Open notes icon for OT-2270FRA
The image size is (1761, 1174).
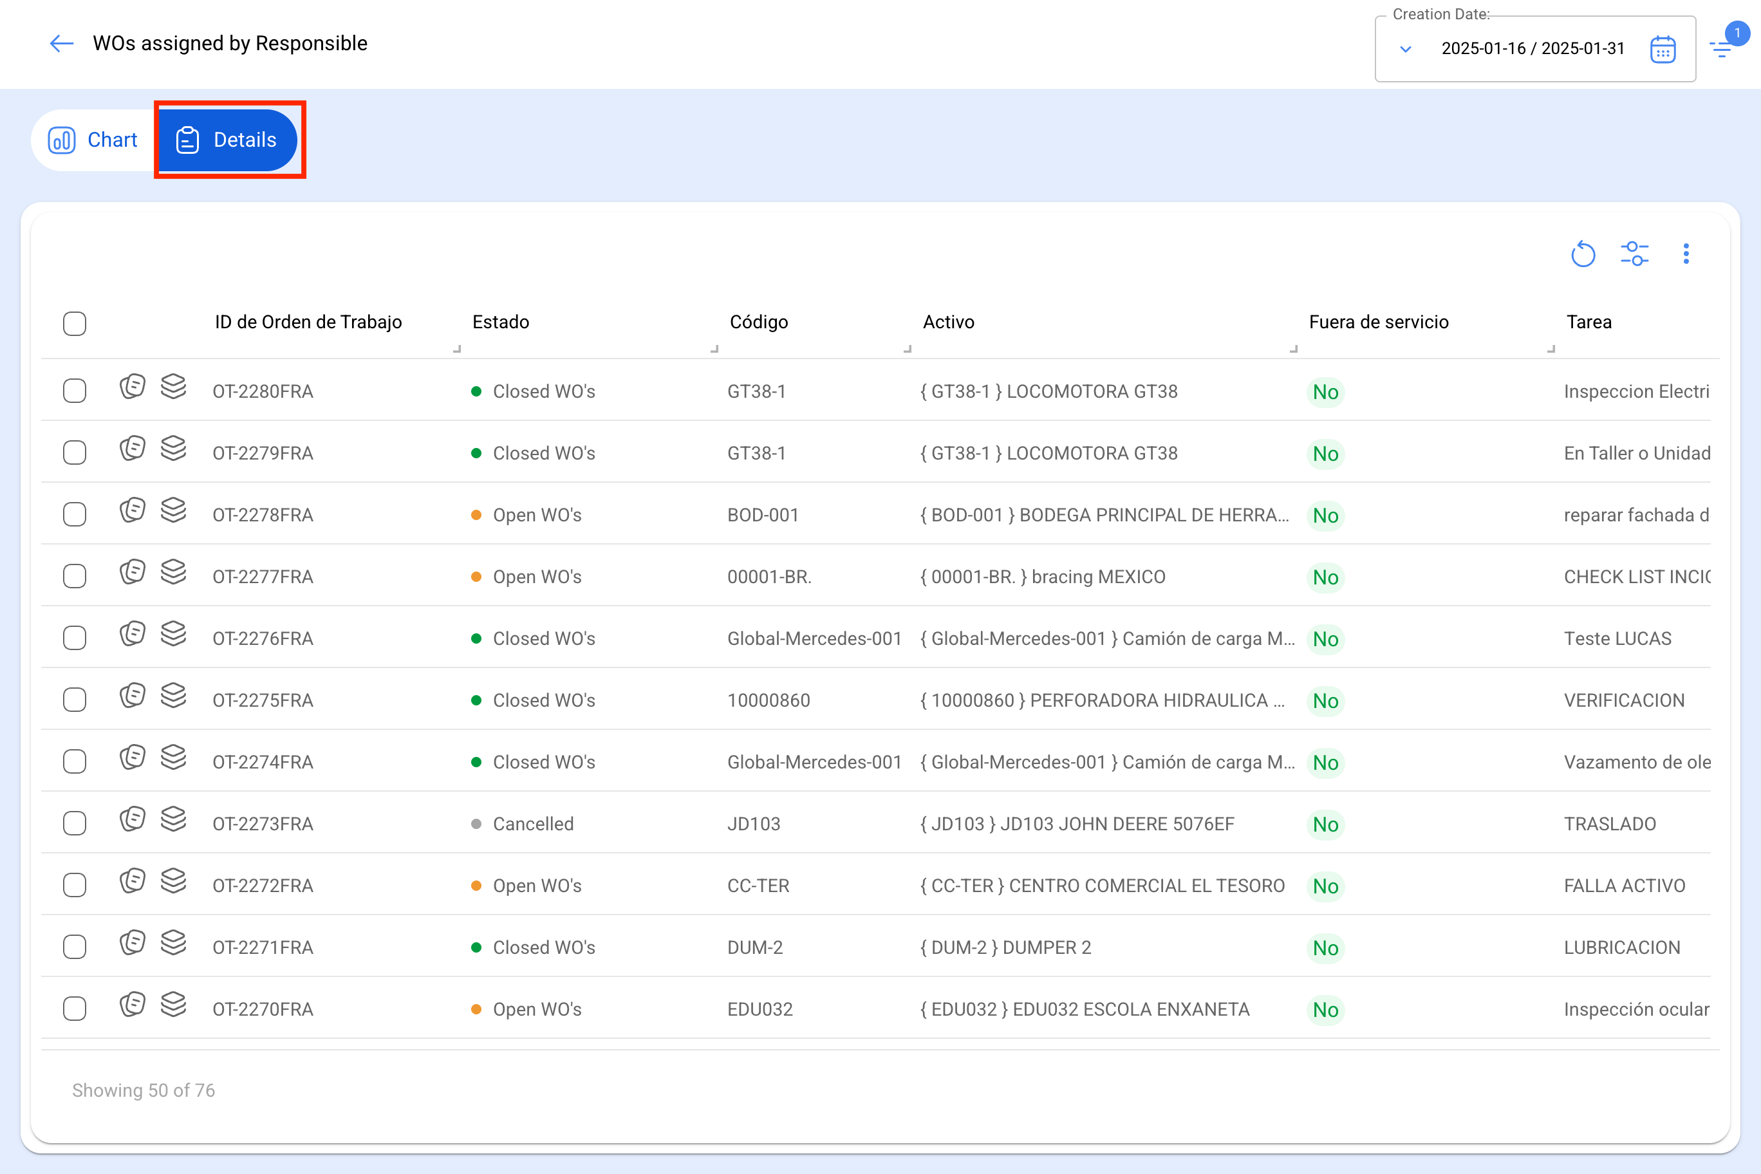[x=133, y=1005]
